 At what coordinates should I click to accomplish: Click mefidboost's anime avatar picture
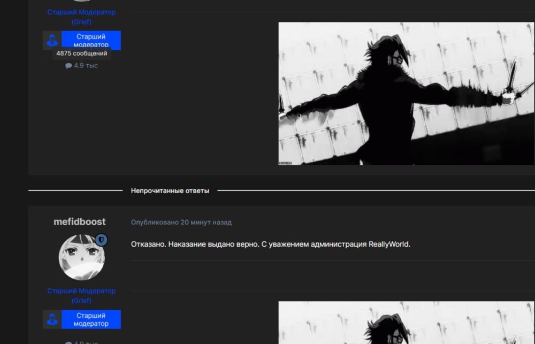click(82, 257)
